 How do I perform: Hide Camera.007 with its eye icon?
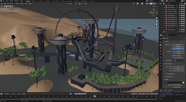[x=180, y=5]
